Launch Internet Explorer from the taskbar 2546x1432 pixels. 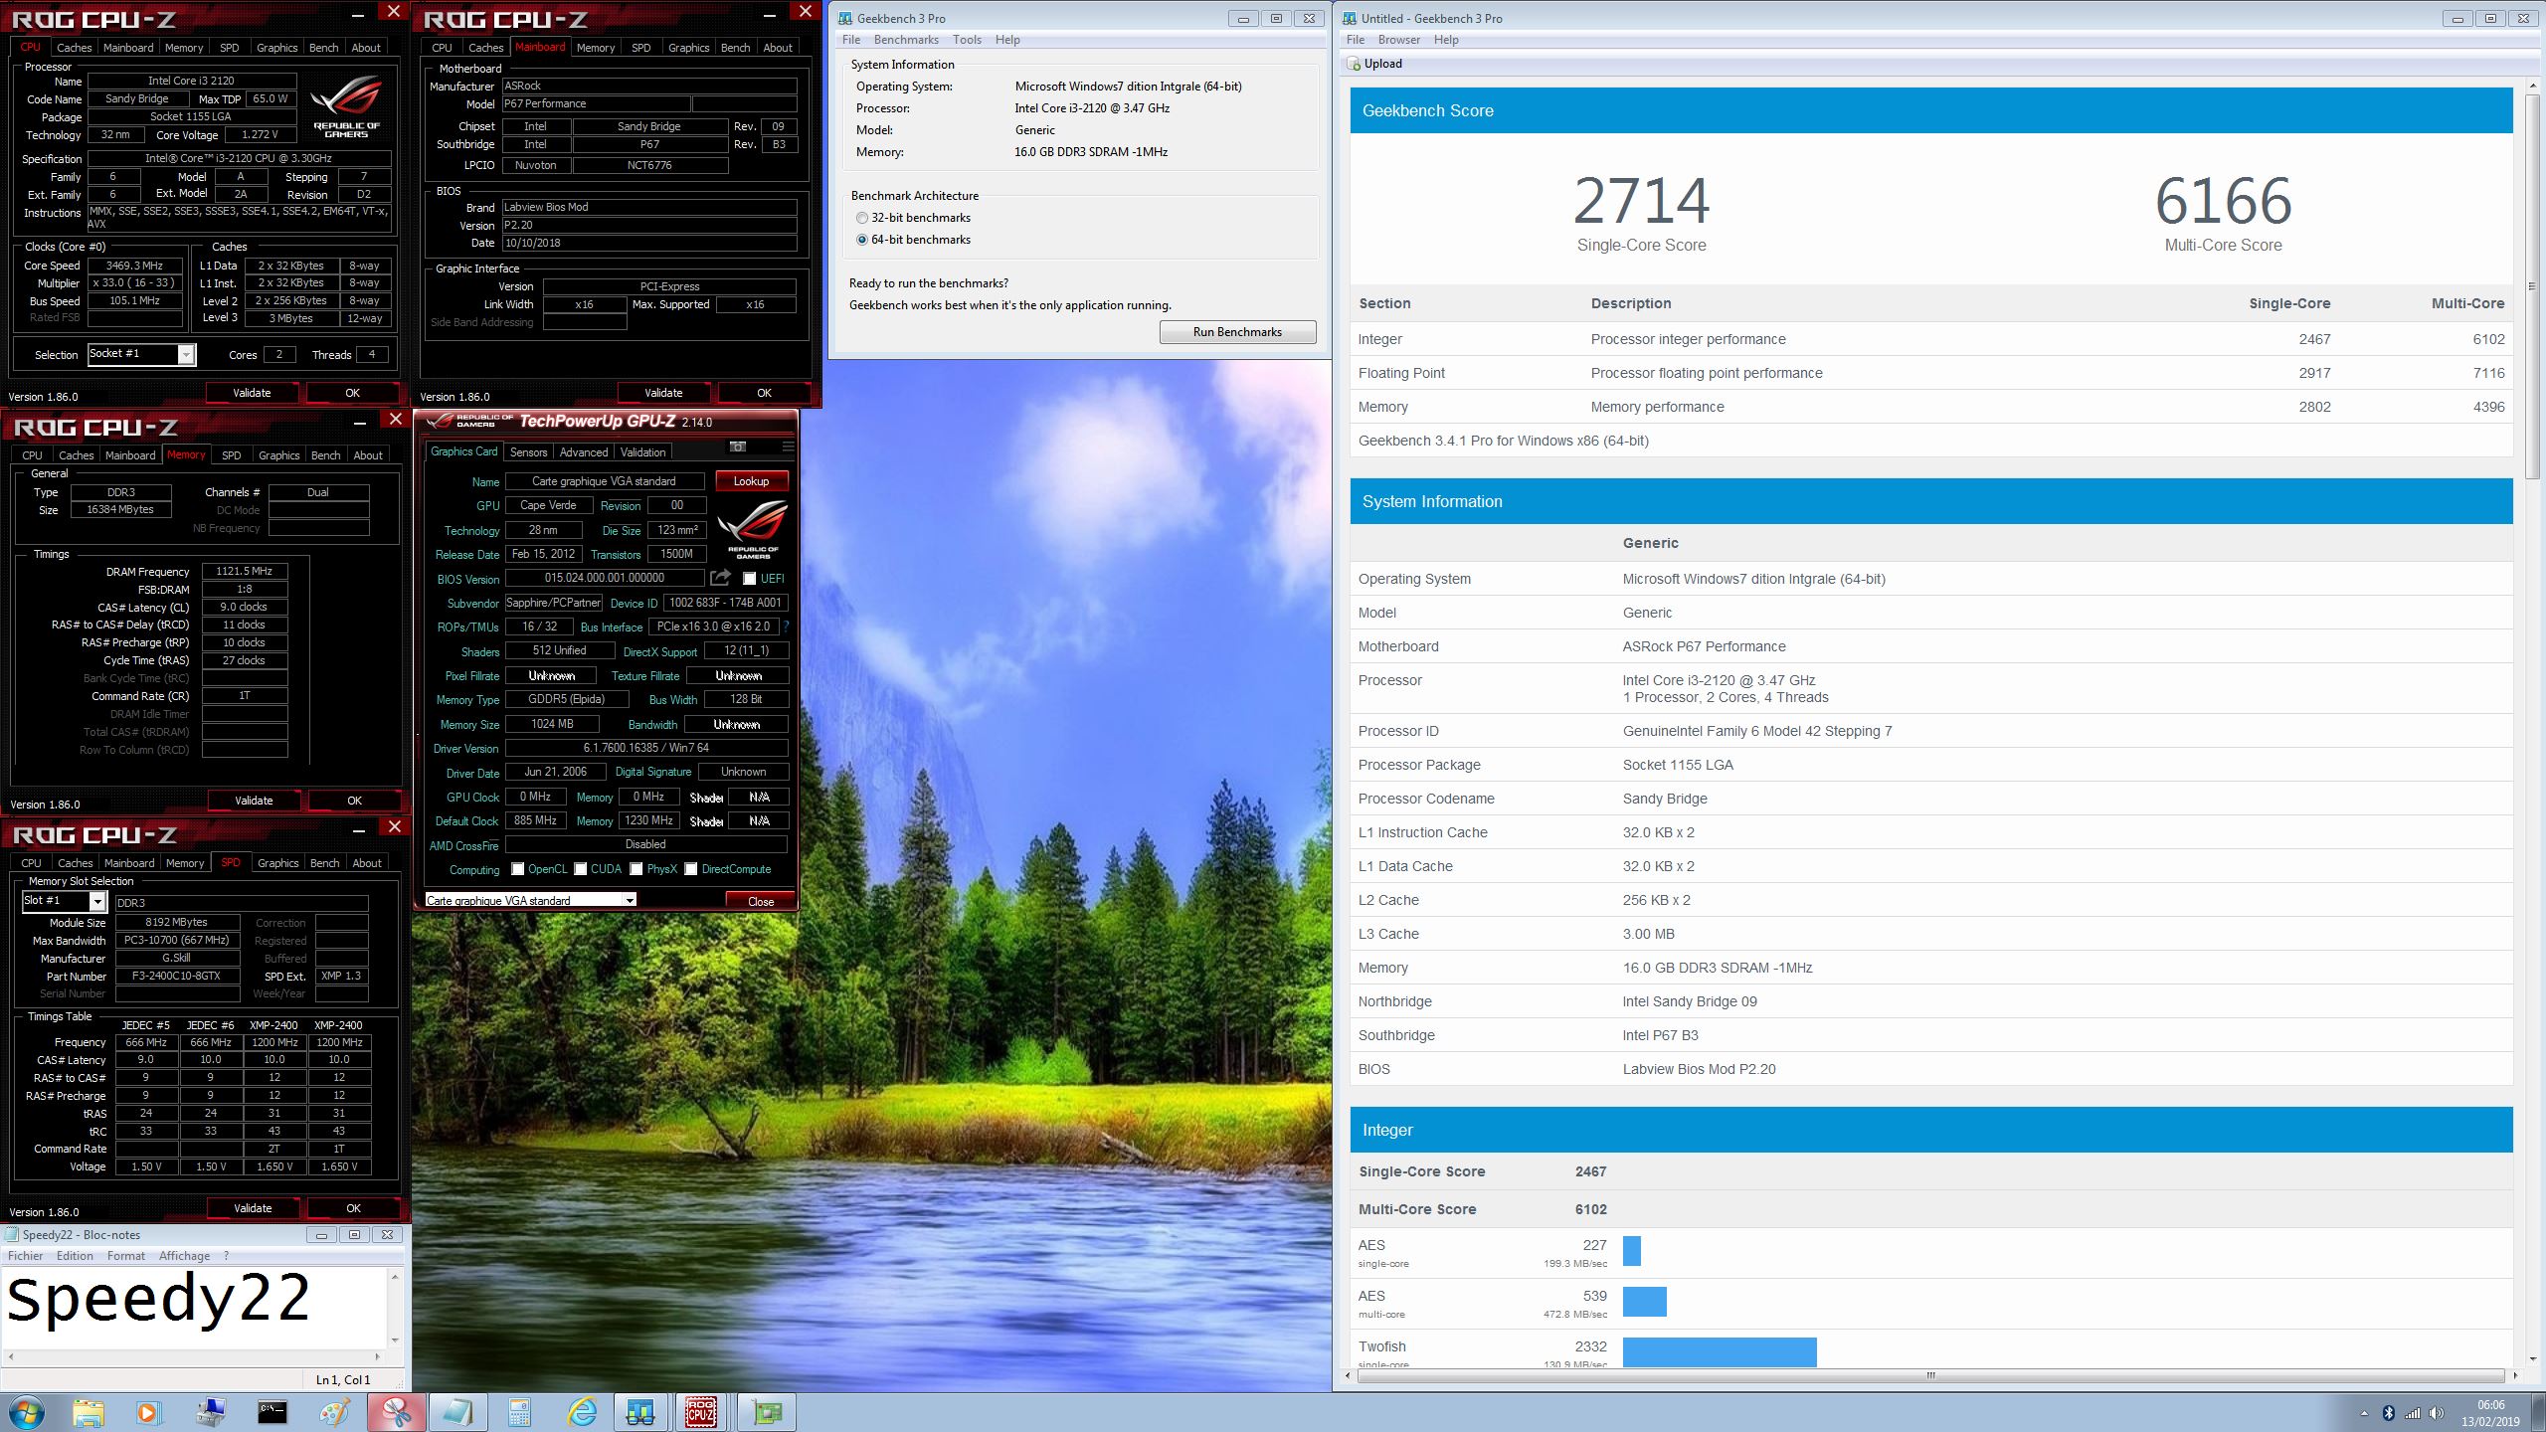coord(582,1412)
